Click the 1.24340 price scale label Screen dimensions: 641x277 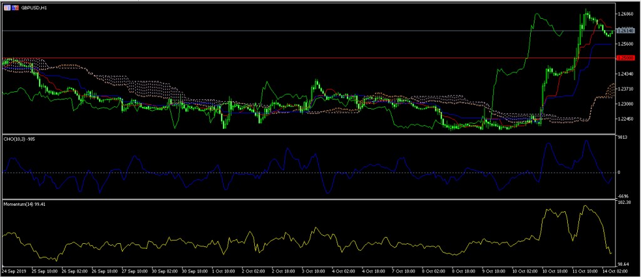[x=626, y=74]
